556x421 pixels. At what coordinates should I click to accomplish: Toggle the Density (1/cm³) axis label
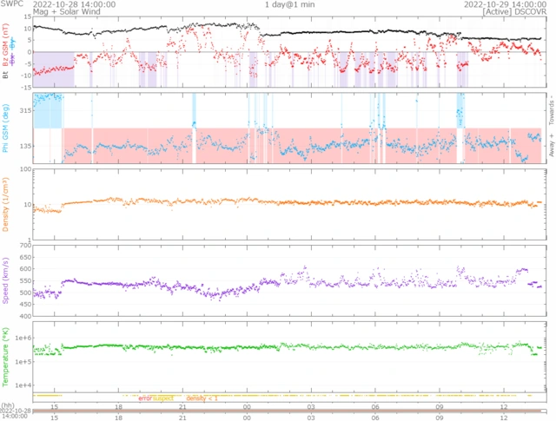click(6, 204)
